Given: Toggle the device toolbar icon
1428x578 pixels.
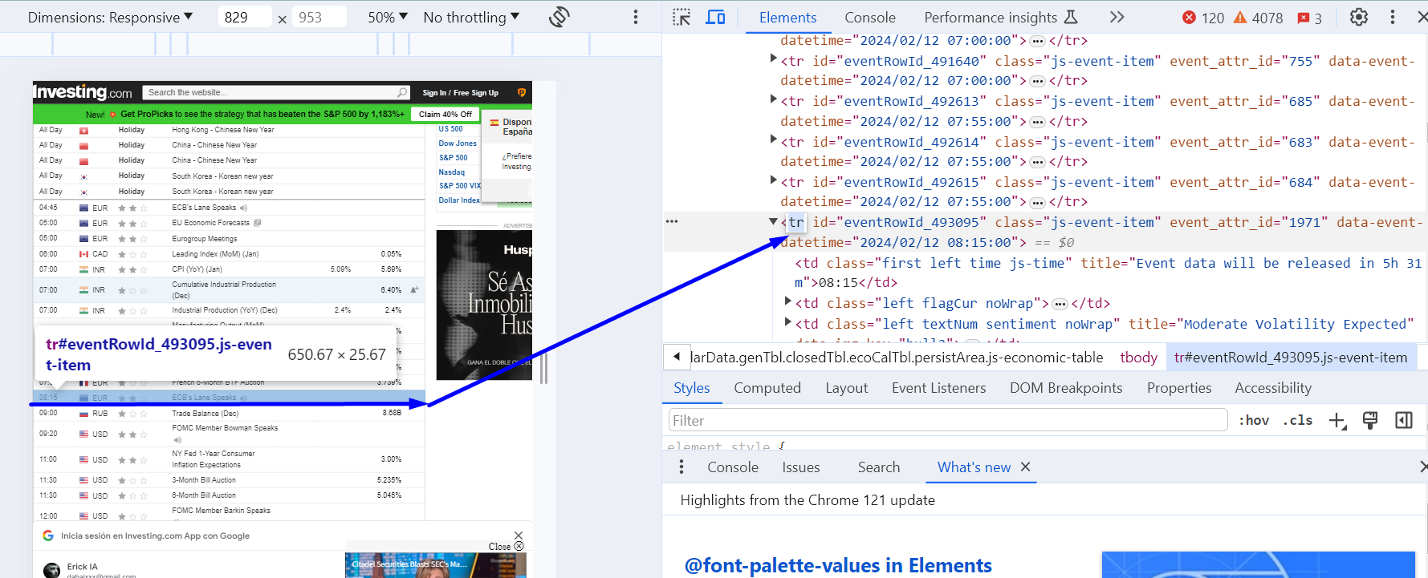Looking at the screenshot, I should pos(715,17).
